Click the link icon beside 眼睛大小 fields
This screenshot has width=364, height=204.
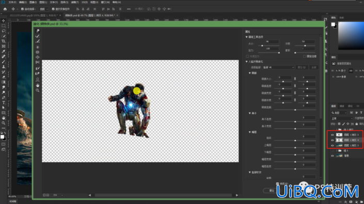[x=295, y=79]
